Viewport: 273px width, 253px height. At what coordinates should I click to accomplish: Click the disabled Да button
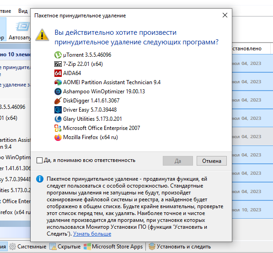pos(178,161)
